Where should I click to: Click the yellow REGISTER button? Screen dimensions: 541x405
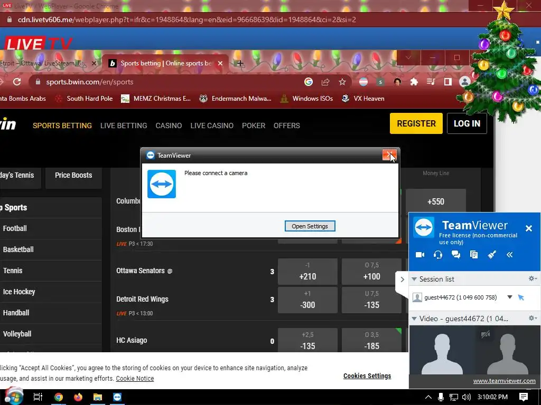(416, 123)
